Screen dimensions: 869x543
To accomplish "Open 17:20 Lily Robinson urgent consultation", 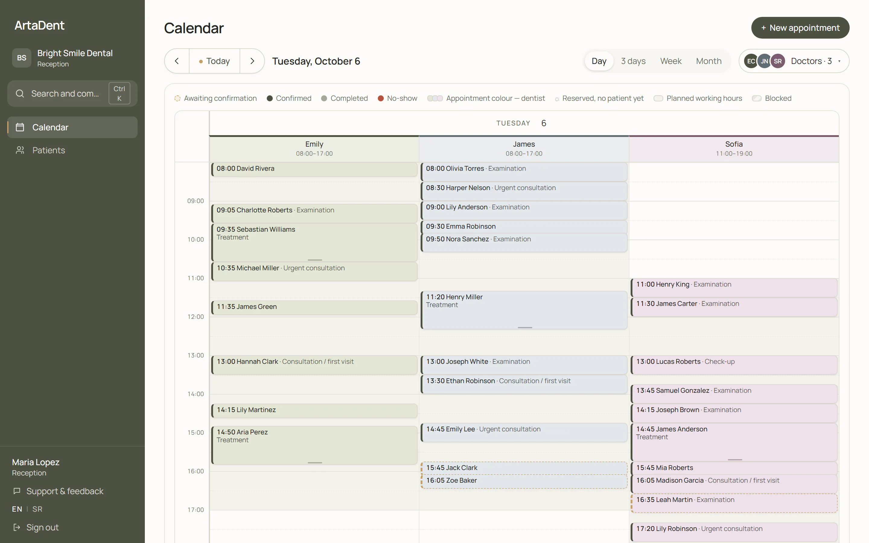I will (734, 532).
